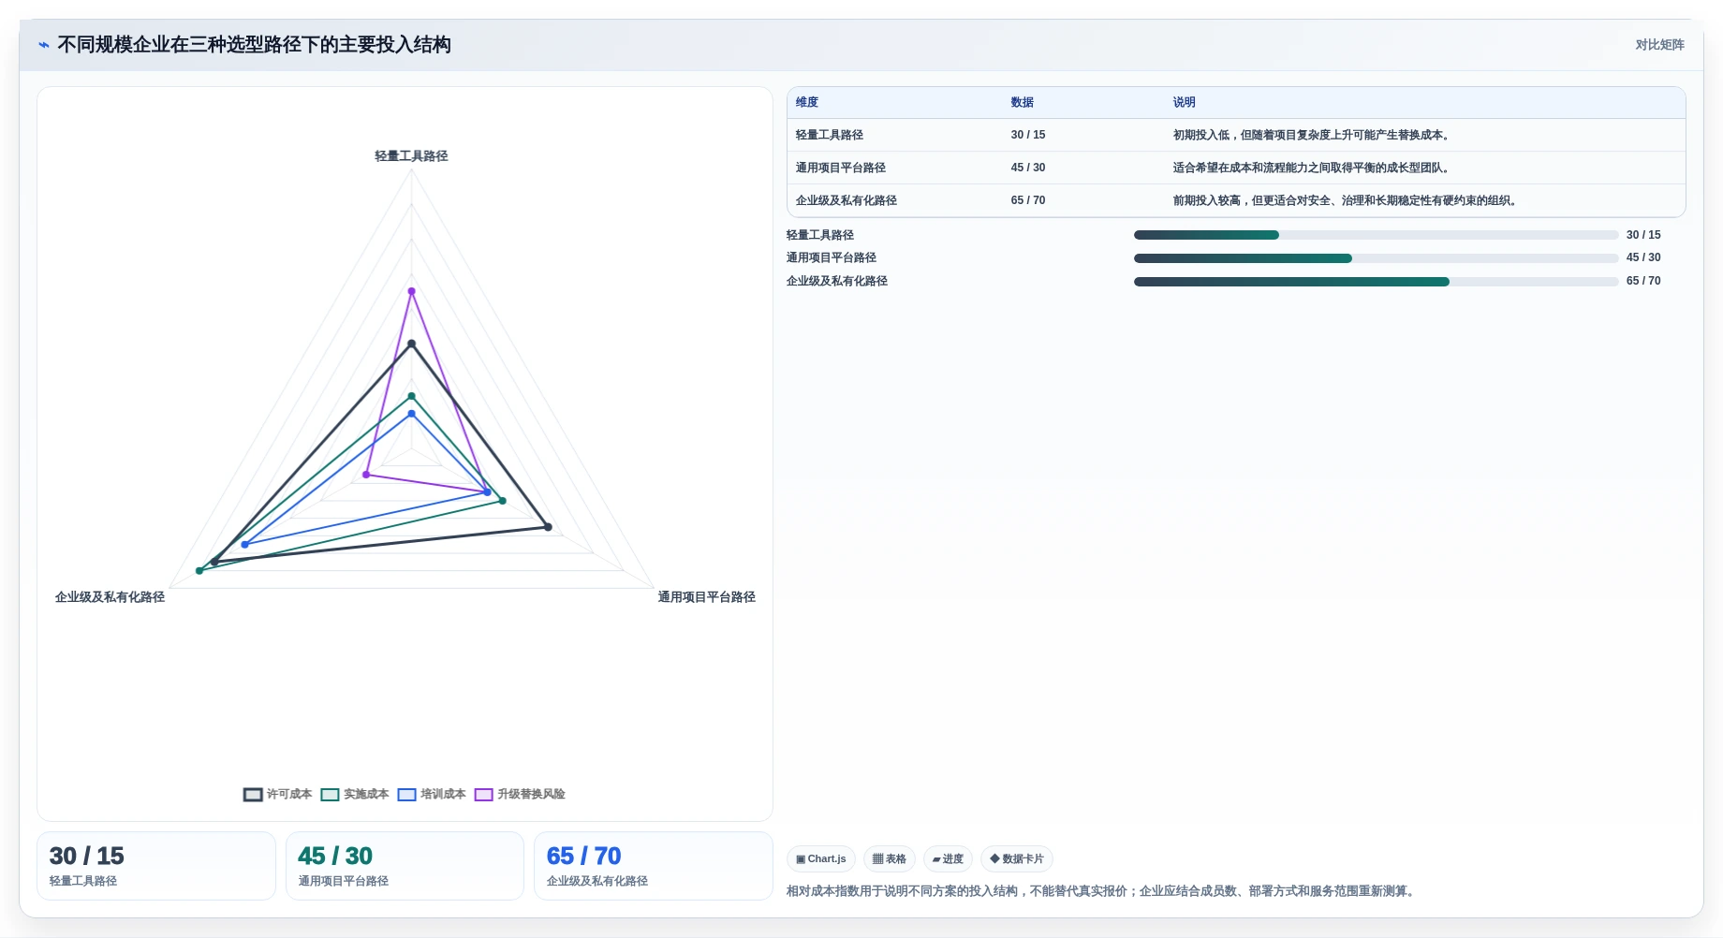Click the 通用项目平台路径 table row name
The height and width of the screenshot is (938, 1723).
click(x=841, y=168)
